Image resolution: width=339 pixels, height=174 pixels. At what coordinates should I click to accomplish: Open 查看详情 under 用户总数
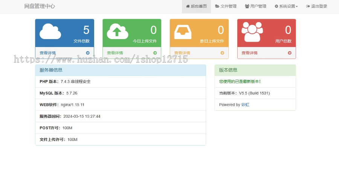point(249,53)
